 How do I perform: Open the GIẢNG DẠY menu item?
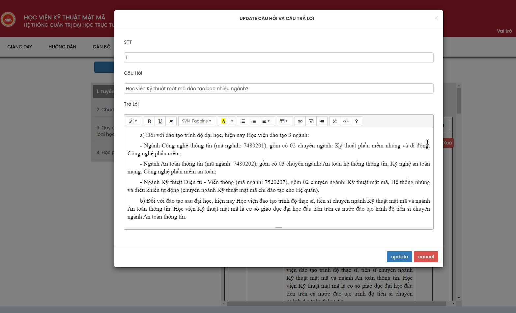pyautogui.click(x=20, y=47)
